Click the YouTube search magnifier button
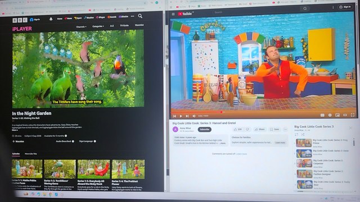The height and width of the screenshot is (202, 360). point(305,8)
